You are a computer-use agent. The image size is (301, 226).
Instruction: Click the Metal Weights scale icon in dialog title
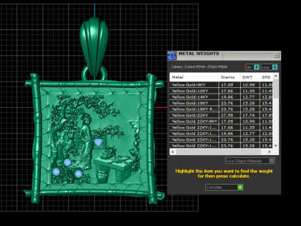[172, 55]
